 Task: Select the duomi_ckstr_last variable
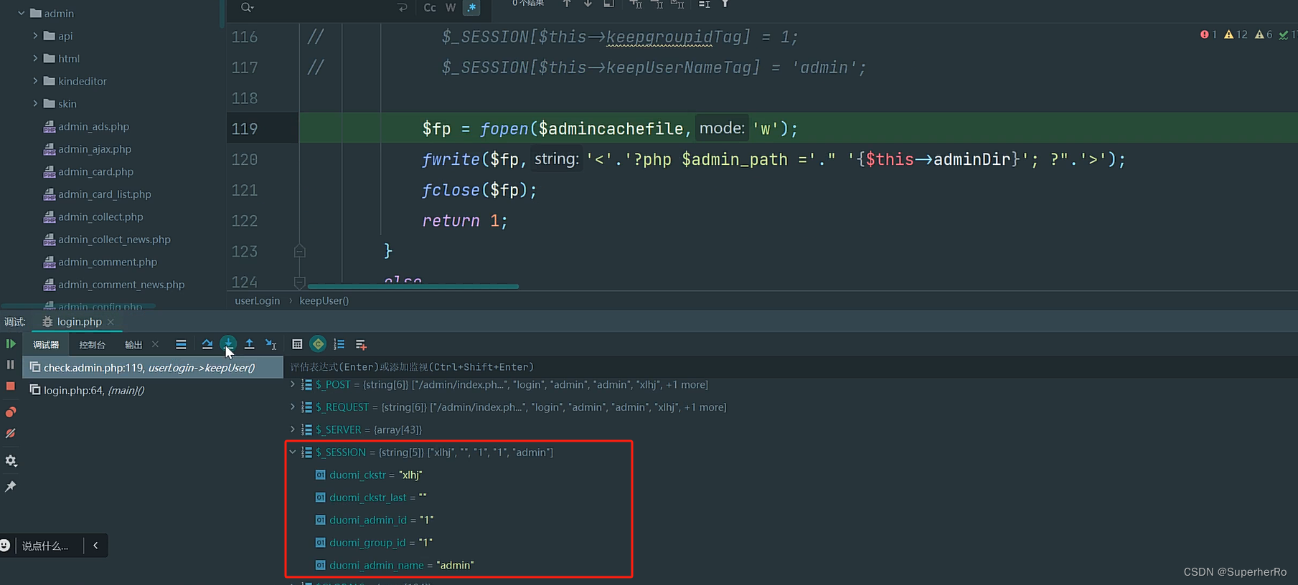pos(371,498)
